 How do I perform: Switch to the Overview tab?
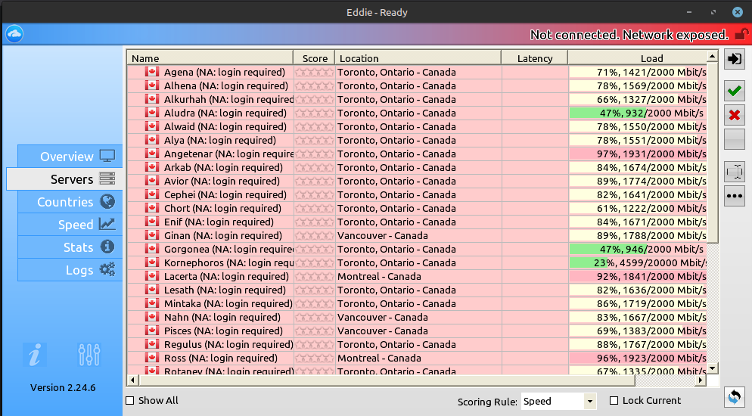coord(68,157)
